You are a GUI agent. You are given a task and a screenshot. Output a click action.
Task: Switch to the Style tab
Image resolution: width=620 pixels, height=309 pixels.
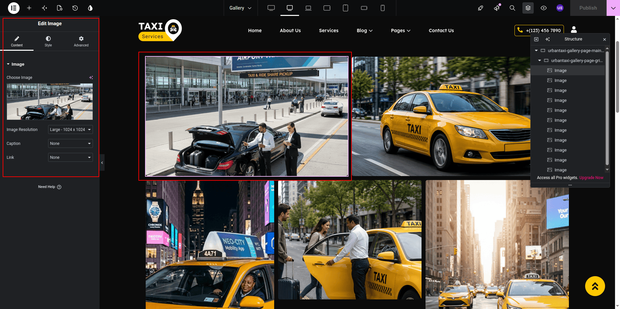(48, 41)
